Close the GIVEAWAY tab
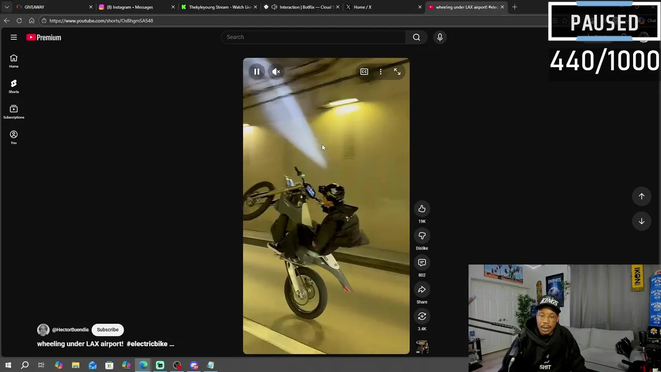This screenshot has height=372, width=661. tap(91, 7)
